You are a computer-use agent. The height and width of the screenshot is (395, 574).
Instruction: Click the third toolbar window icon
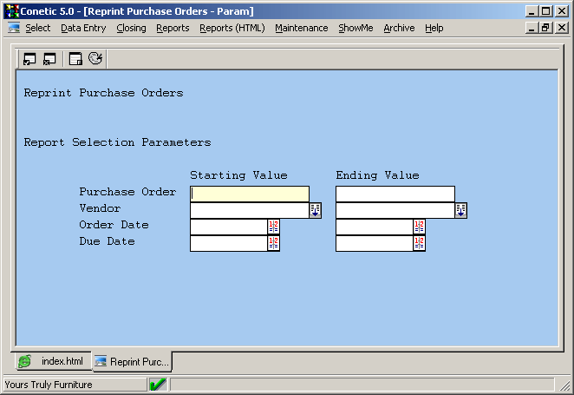pos(75,59)
